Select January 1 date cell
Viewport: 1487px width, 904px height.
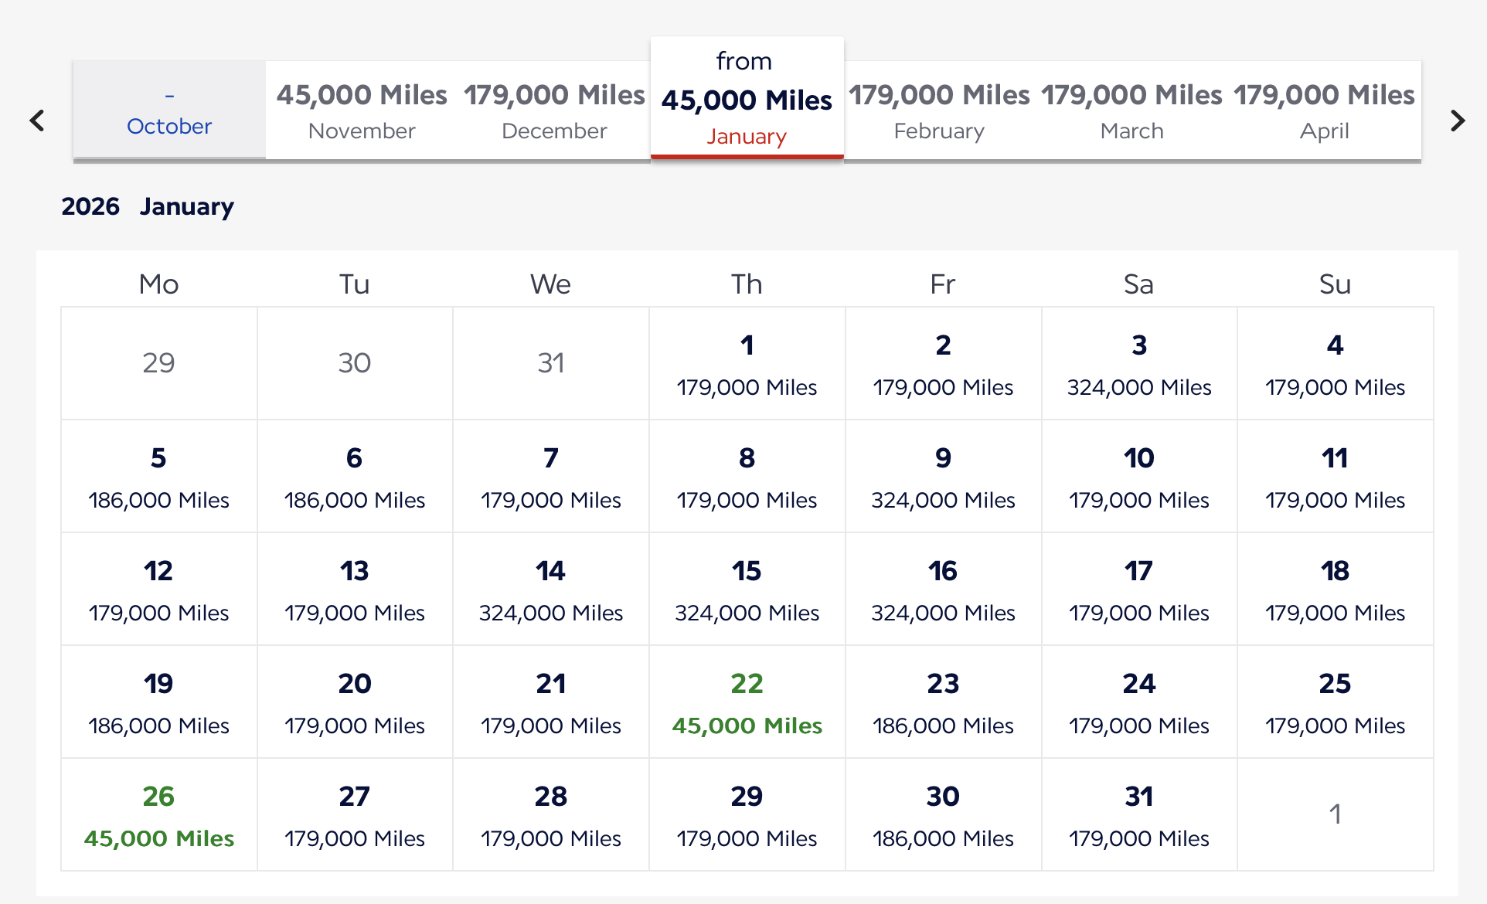click(x=747, y=364)
